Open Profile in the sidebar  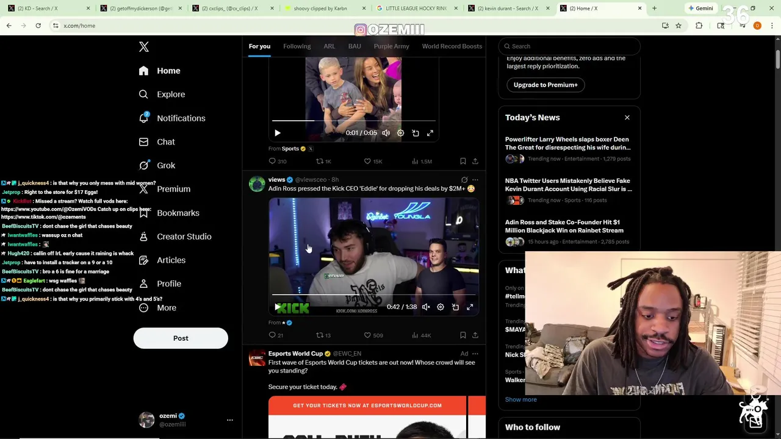coord(159,284)
